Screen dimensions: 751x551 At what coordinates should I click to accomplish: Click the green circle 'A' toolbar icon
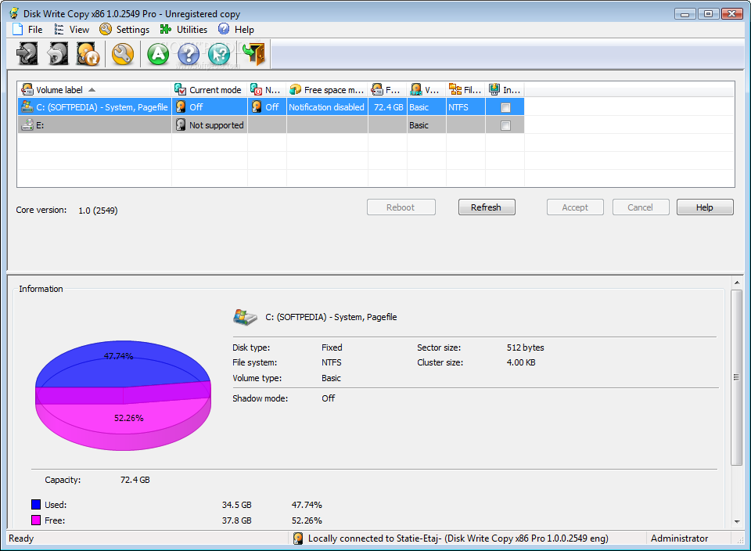(x=158, y=54)
